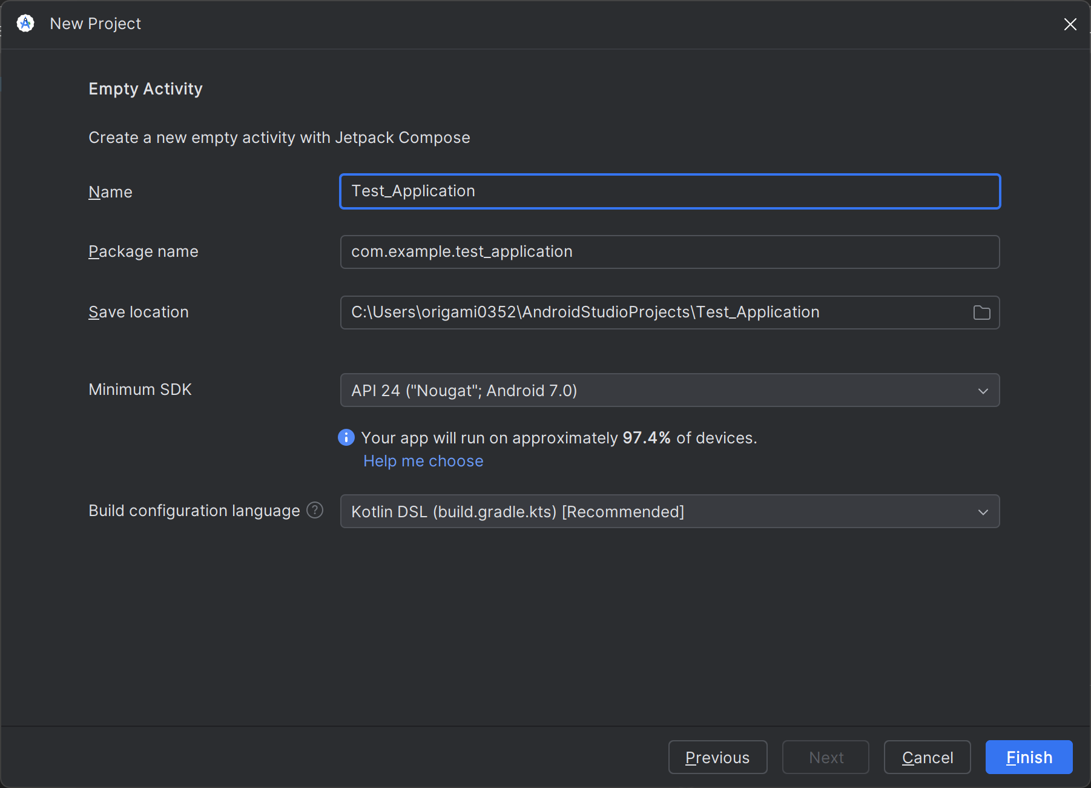Click the Empty Activity heading

(x=145, y=89)
